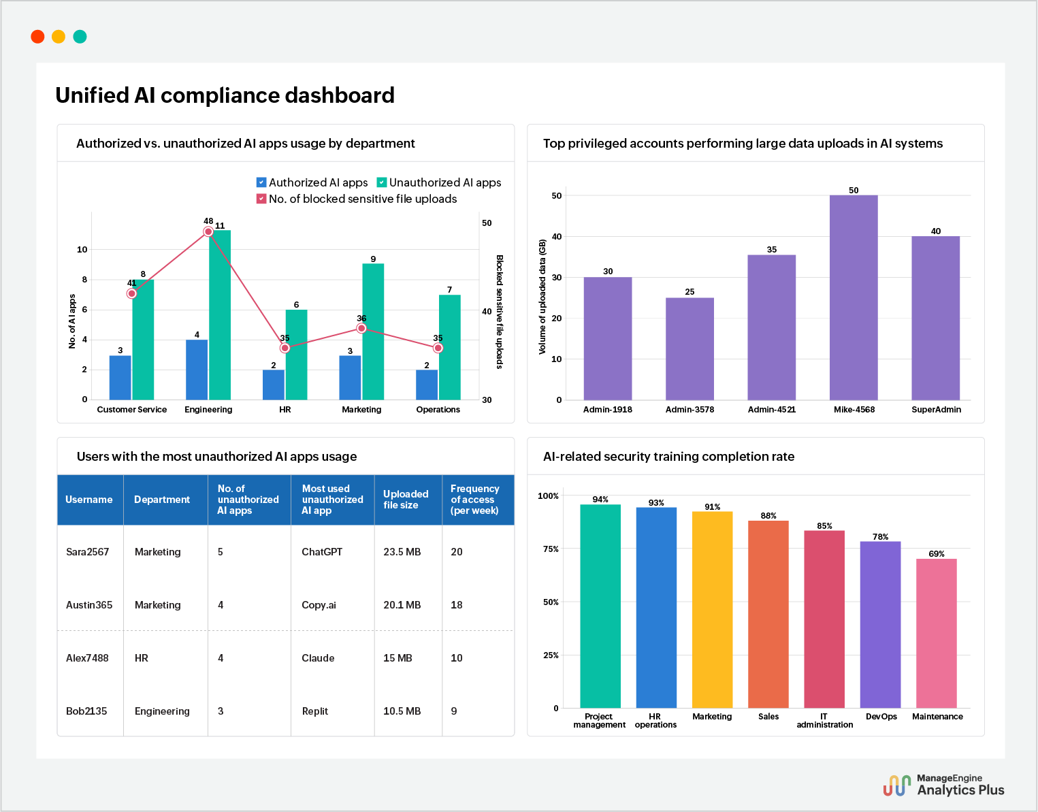Sort the table by the Username column header
This screenshot has height=812, width=1038.
[x=89, y=500]
